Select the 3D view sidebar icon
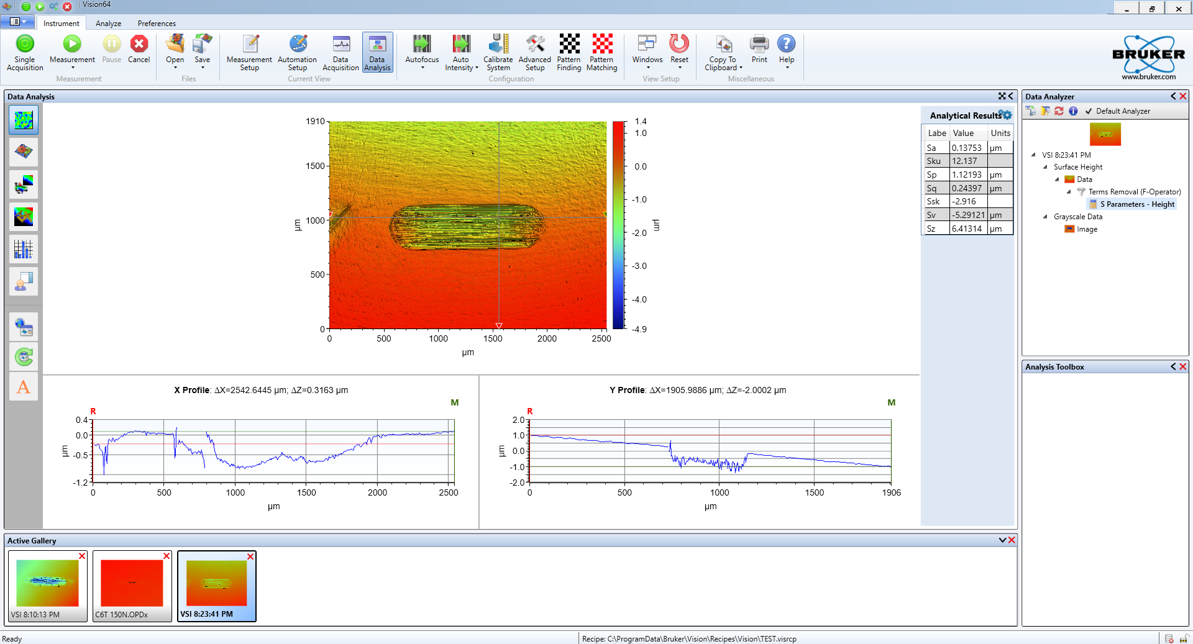 pos(24,152)
